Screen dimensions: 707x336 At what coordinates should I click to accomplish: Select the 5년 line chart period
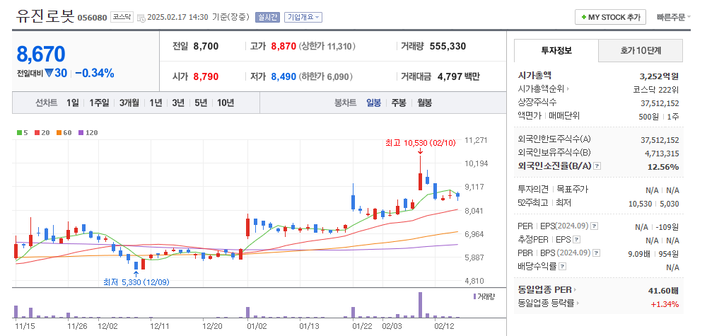[201, 103]
